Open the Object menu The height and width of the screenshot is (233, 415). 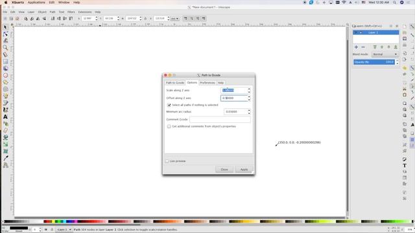click(x=42, y=12)
